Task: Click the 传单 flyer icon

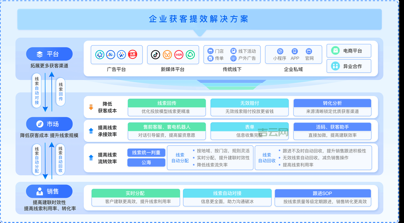Action: tap(210, 59)
